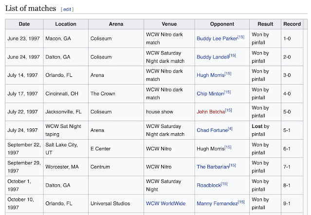Click the July 24, 1997 date cell
Viewport: 311px width, 215px height.
coord(24,130)
